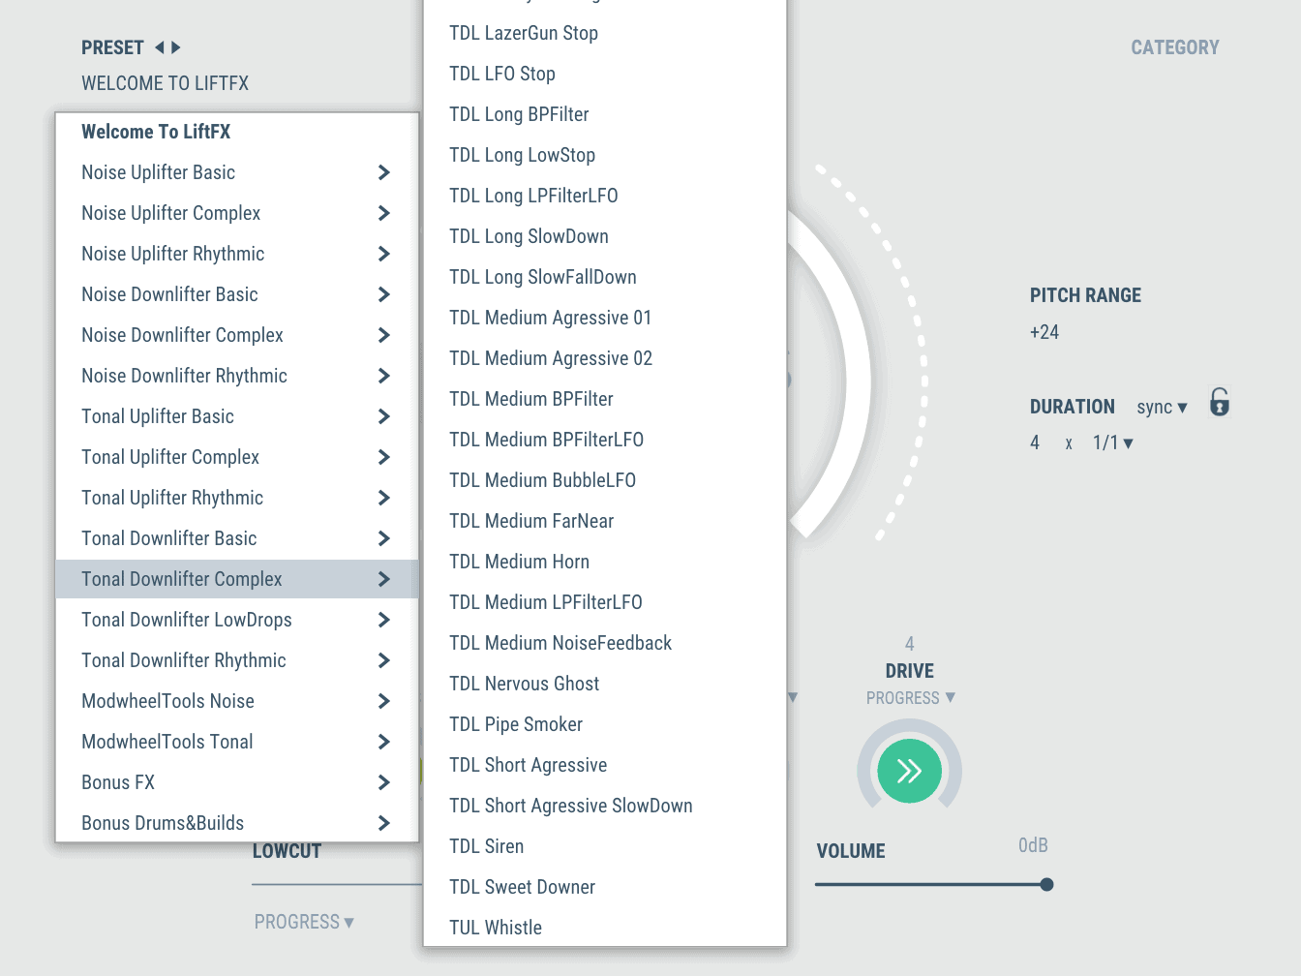
Task: Select the TDL Pipe Smoker preset
Action: (x=516, y=724)
